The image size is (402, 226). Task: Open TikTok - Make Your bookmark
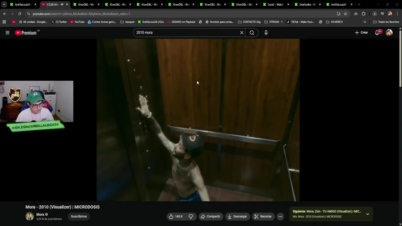point(300,22)
